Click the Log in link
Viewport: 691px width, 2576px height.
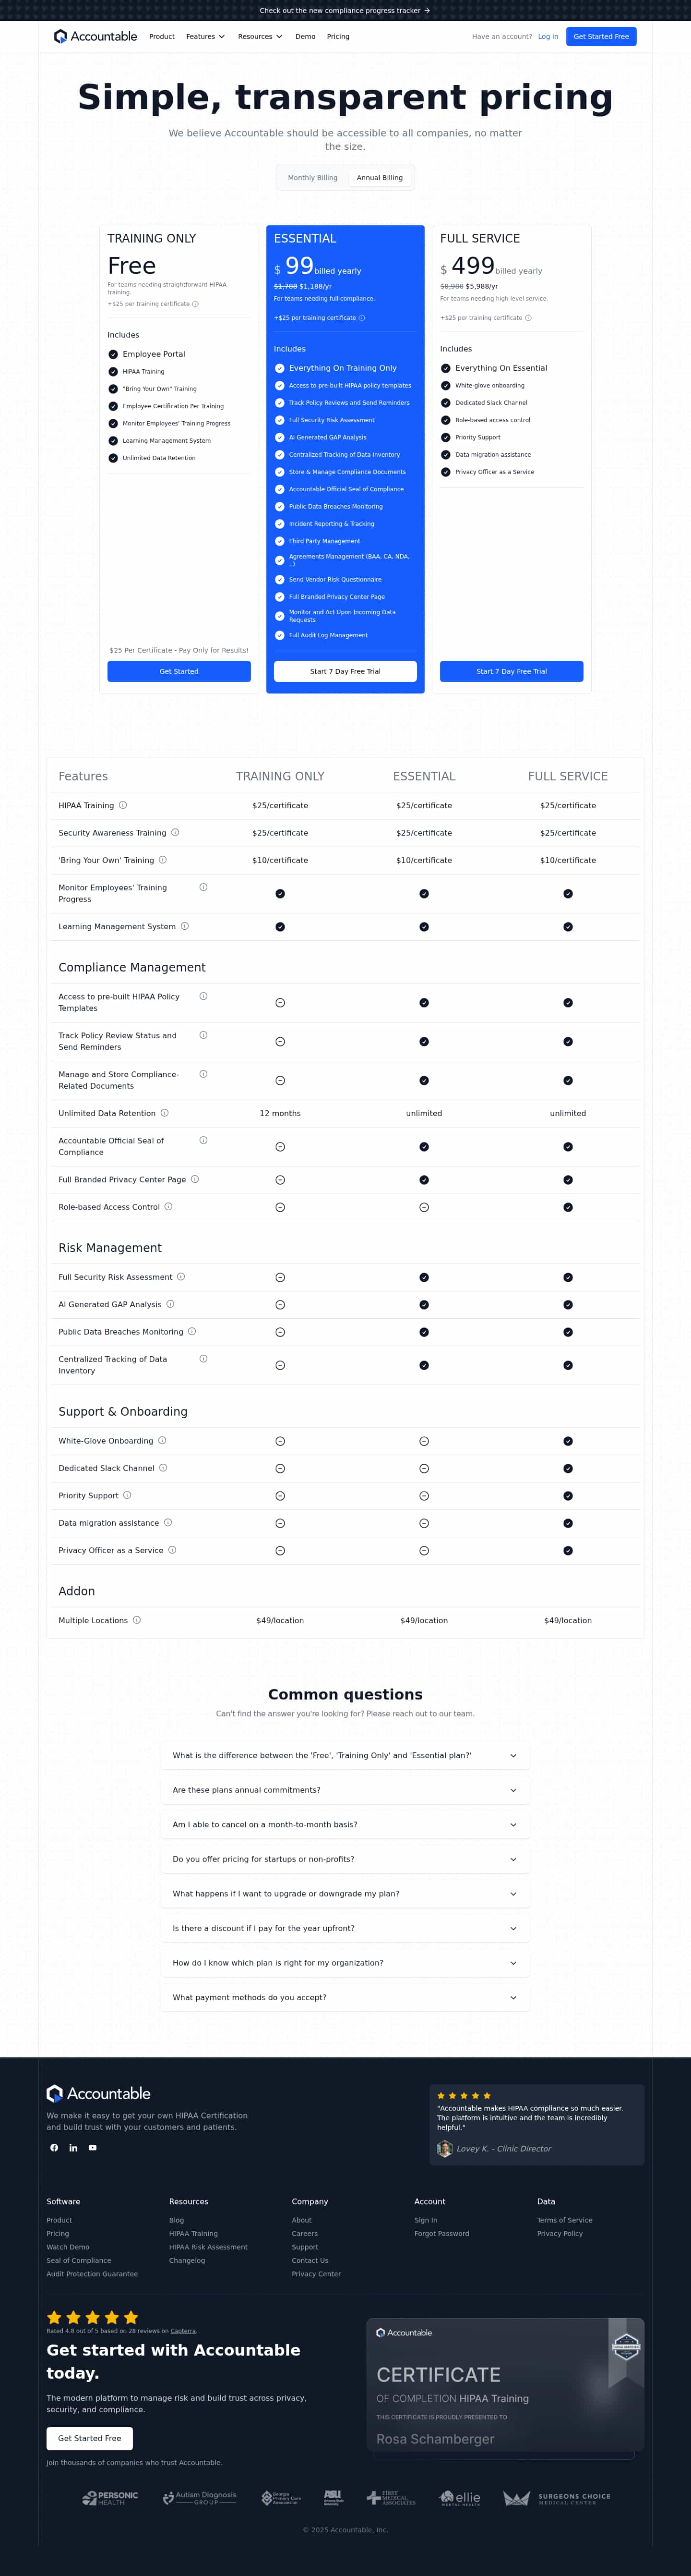click(x=548, y=37)
